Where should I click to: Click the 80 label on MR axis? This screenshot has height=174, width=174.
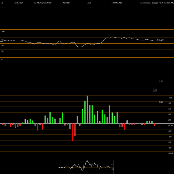tap(170, 103)
